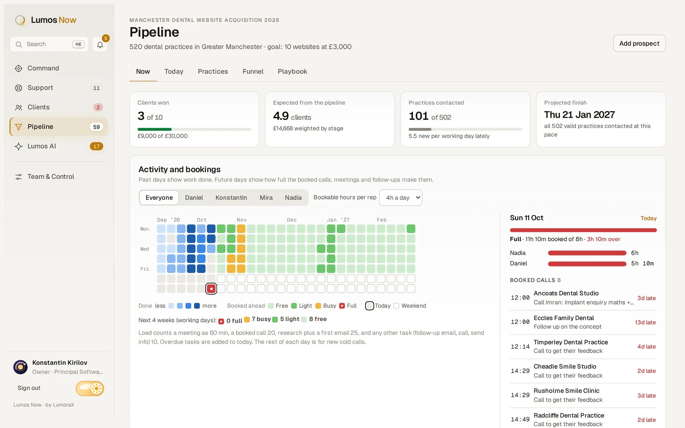Click the Lumos Now logo icon

[20, 20]
